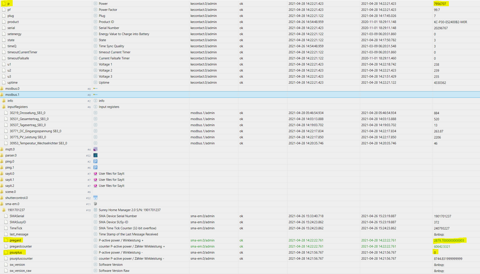Click the parser.0 adapter icon

coord(95,155)
